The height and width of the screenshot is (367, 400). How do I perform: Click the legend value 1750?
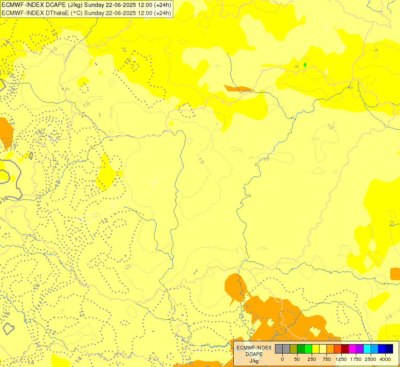coord(356,359)
